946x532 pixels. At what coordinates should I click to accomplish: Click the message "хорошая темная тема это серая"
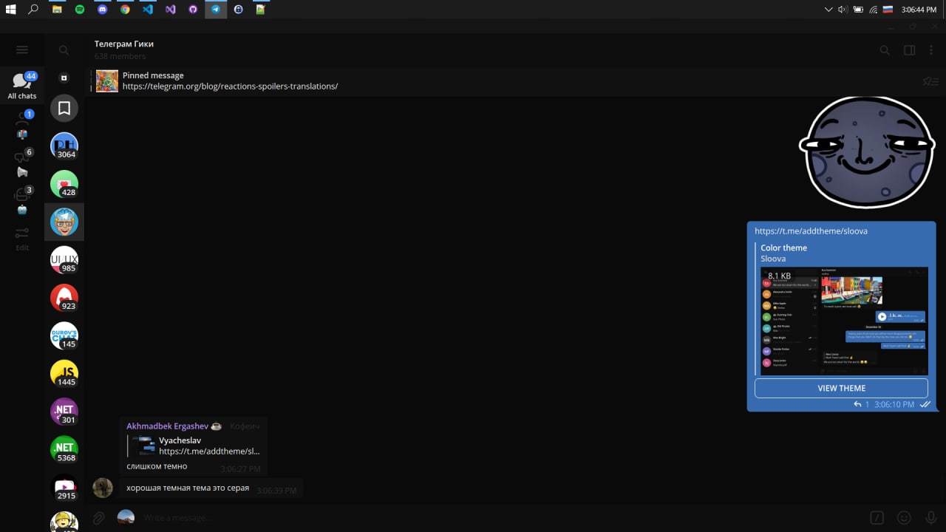[188, 488]
